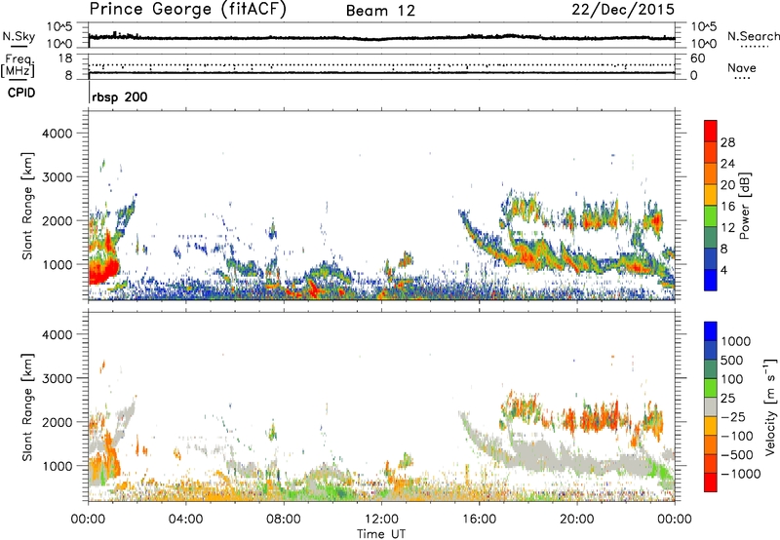Click the '4' tick on Power colorbar
Image resolution: width=780 pixels, height=540 pixels.
point(724,271)
